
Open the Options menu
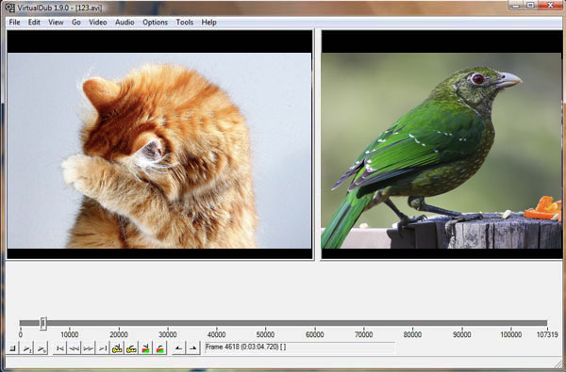pyautogui.click(x=156, y=23)
